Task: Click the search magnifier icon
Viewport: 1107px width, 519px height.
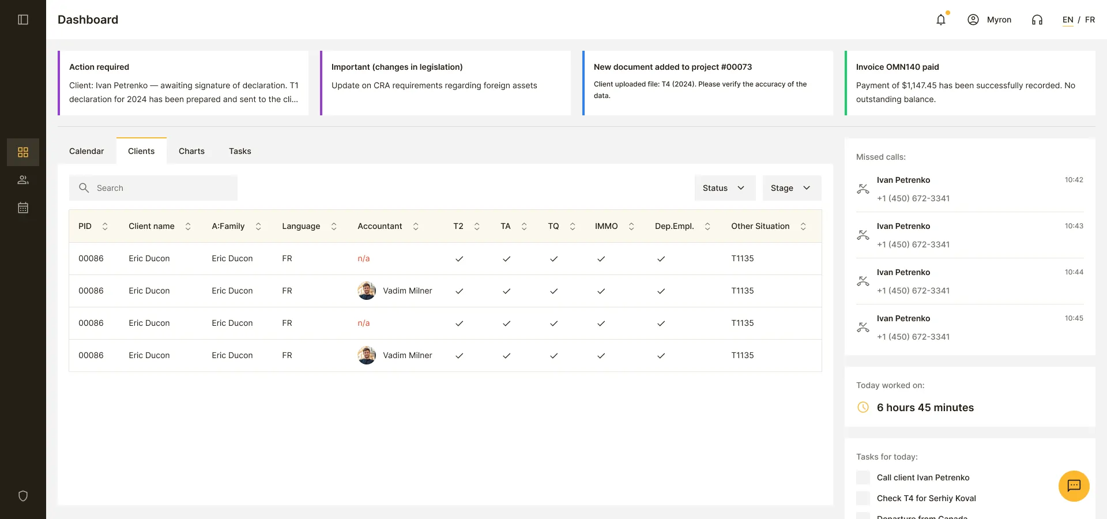Action: (84, 188)
